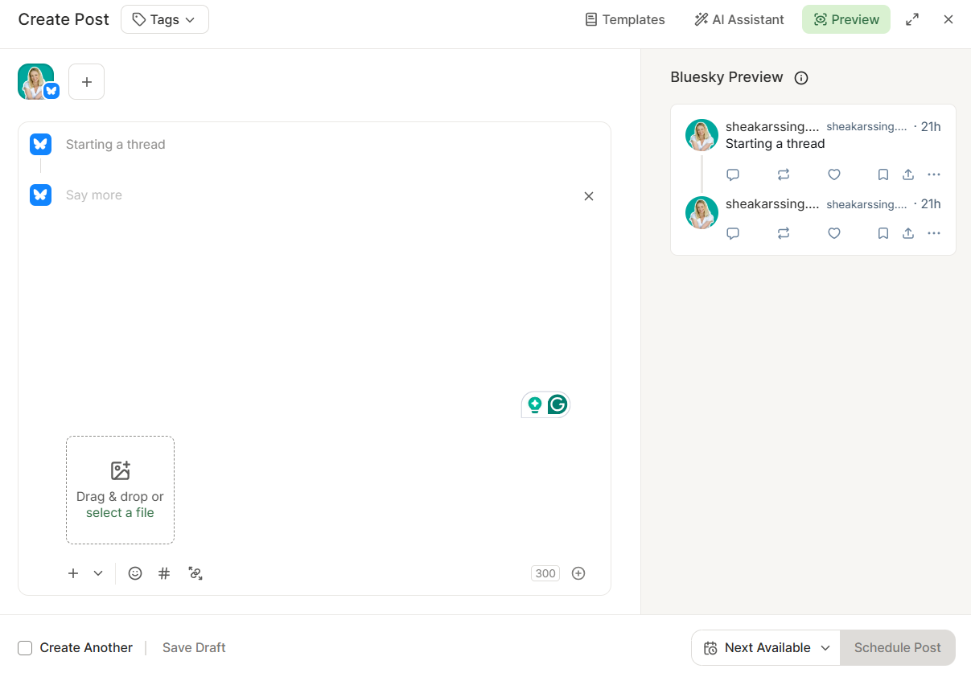Screen dimensions: 971x673
Task: Click the plus icon in composer toolbar
Action: point(73,573)
